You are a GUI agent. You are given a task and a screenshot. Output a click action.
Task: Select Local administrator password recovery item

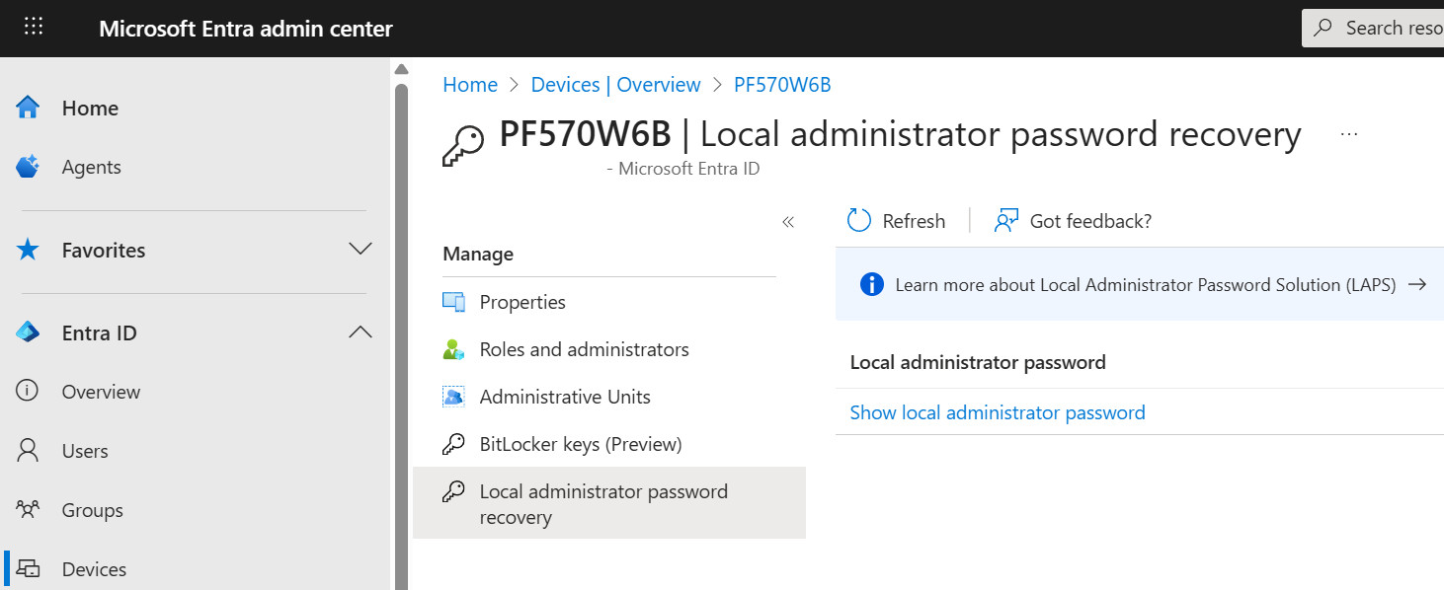(609, 503)
